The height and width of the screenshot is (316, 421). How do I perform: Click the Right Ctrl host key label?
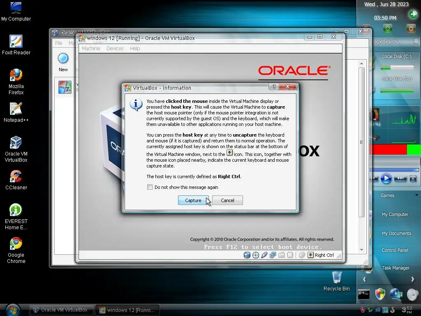[324, 255]
